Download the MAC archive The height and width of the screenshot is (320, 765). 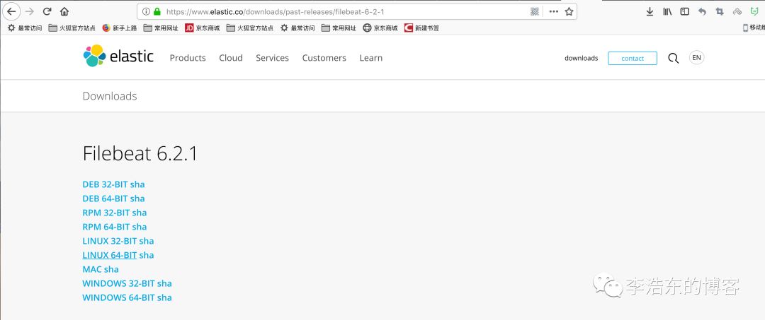[x=91, y=269]
